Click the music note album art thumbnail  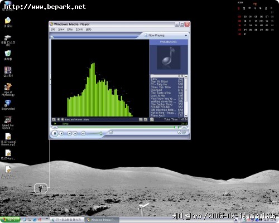click(169, 58)
